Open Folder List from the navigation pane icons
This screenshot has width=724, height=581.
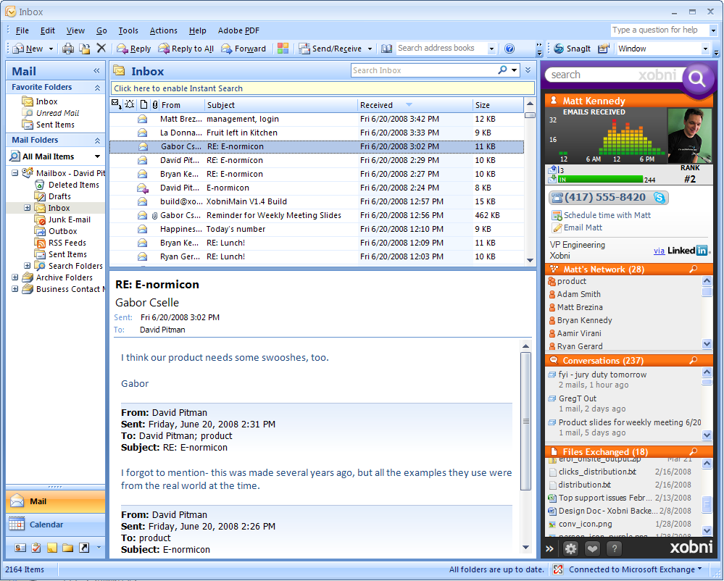point(68,548)
